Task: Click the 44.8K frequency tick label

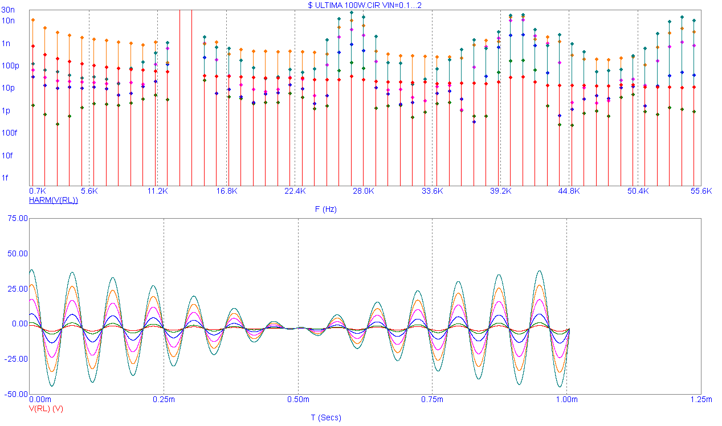Action: tap(569, 191)
